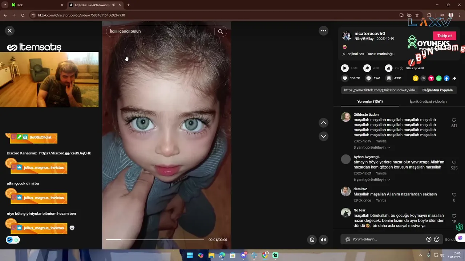Open the Windows Start menu
The width and height of the screenshot is (465, 261).
click(x=190, y=255)
